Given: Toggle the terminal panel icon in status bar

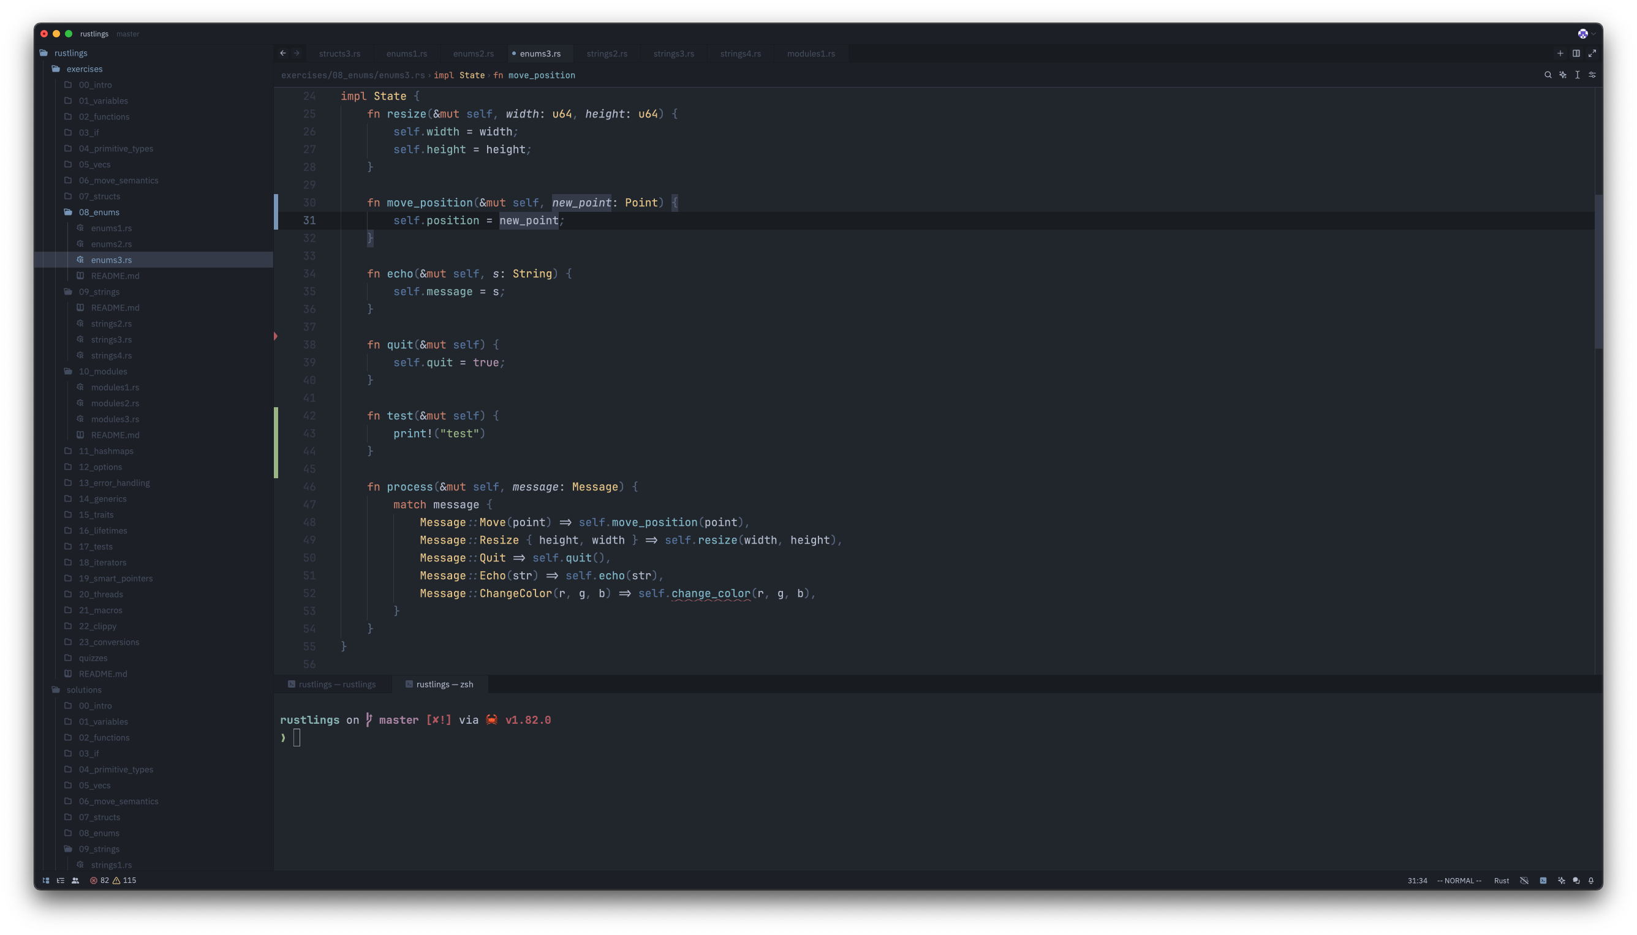Looking at the screenshot, I should [x=1543, y=881].
